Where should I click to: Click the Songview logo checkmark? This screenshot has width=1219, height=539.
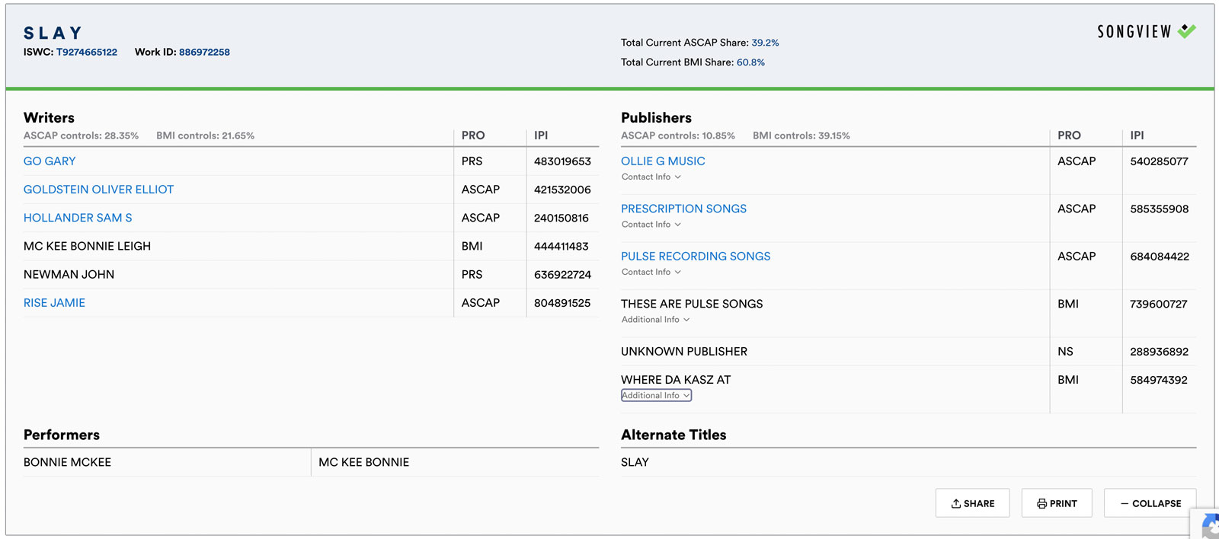[x=1186, y=31]
